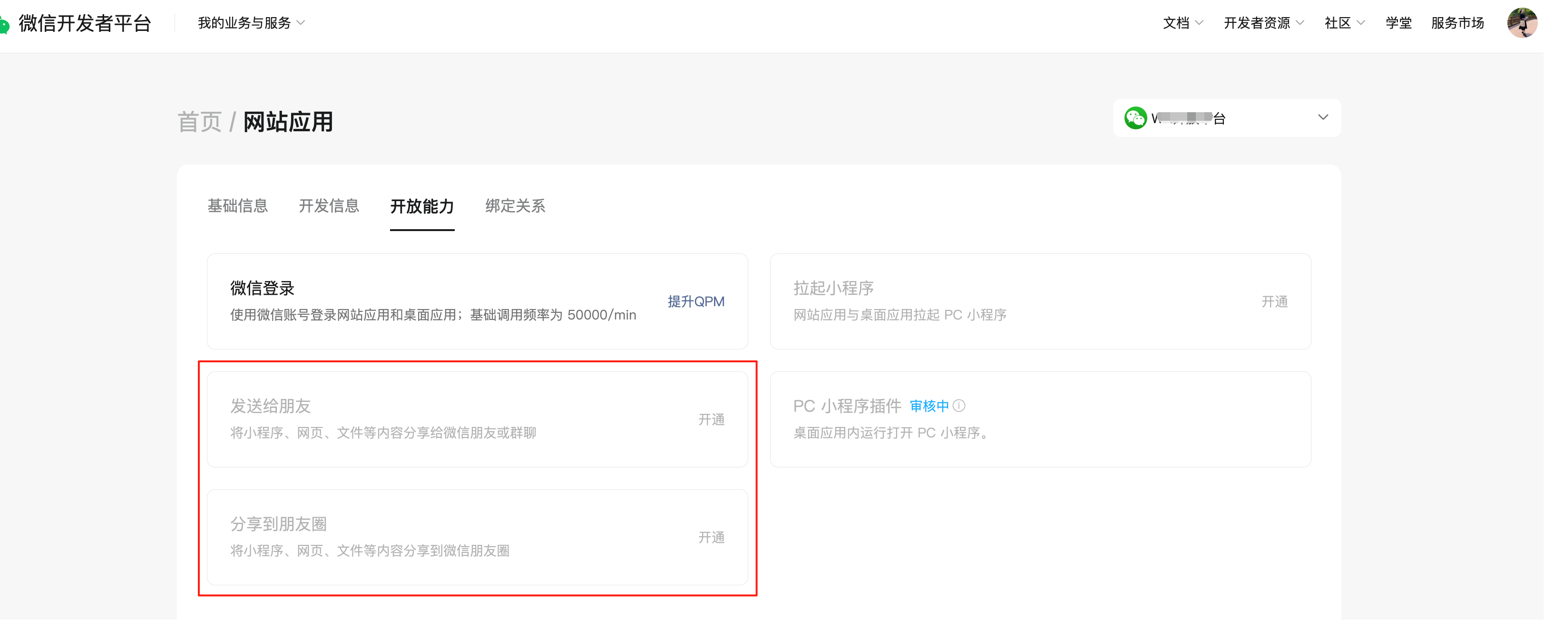This screenshot has height=620, width=1544.
Task: Click the 桌面应用内运行打开 PC 小程序 description
Action: click(x=891, y=433)
